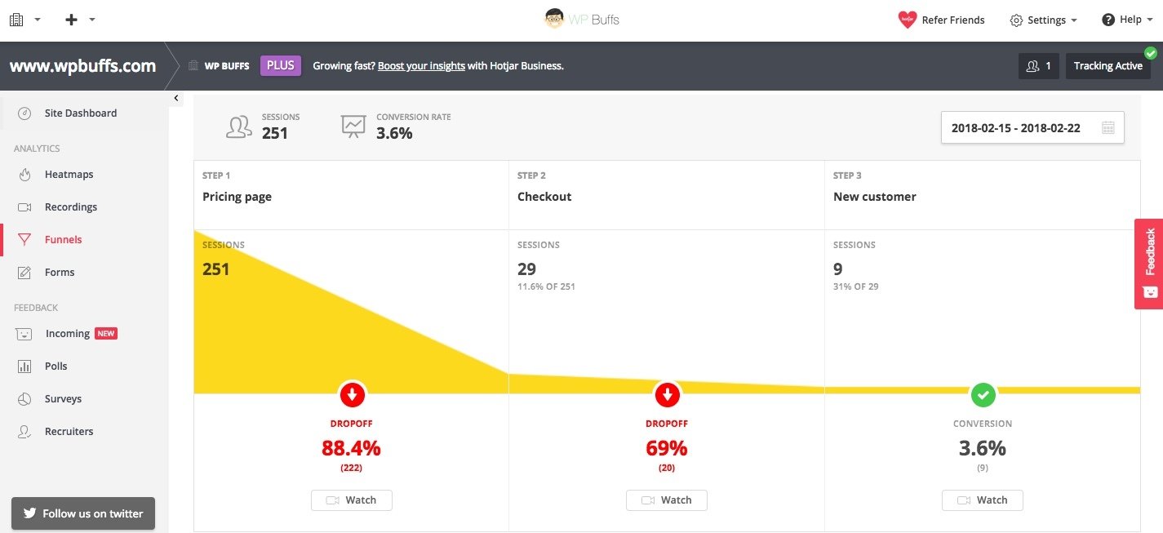Click the Tracking Active button

pyautogui.click(x=1108, y=66)
